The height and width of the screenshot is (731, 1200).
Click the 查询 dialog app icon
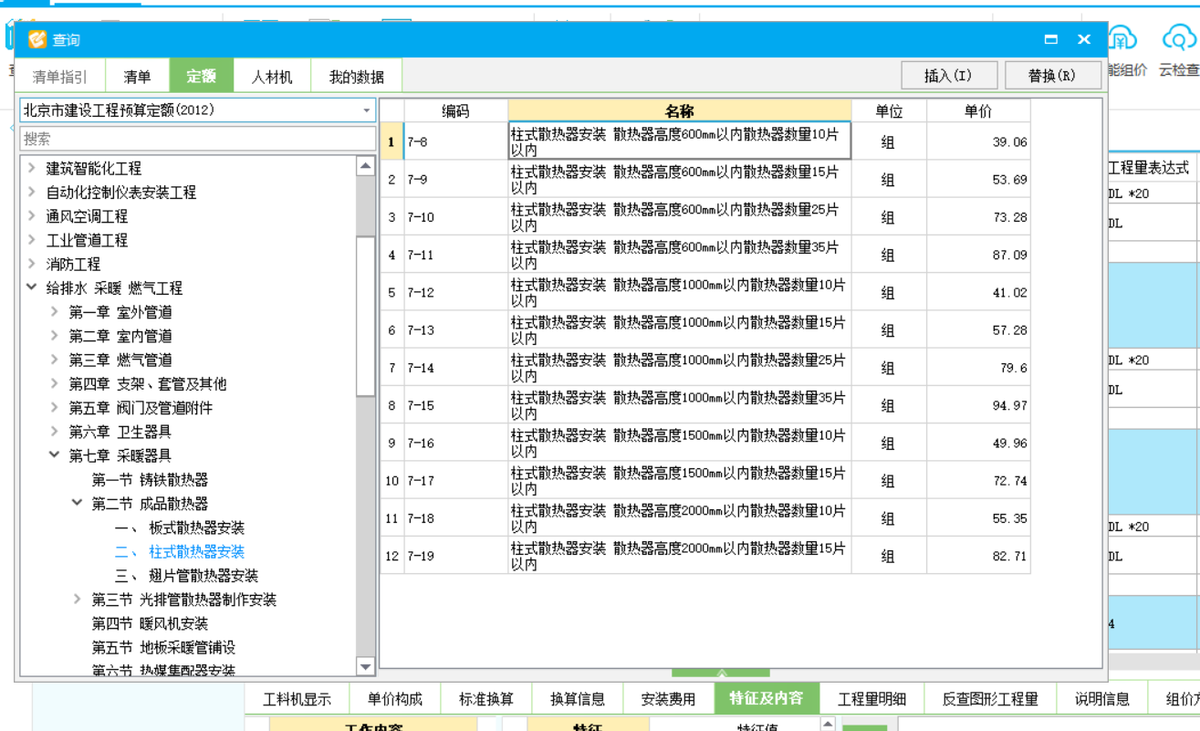pyautogui.click(x=37, y=40)
